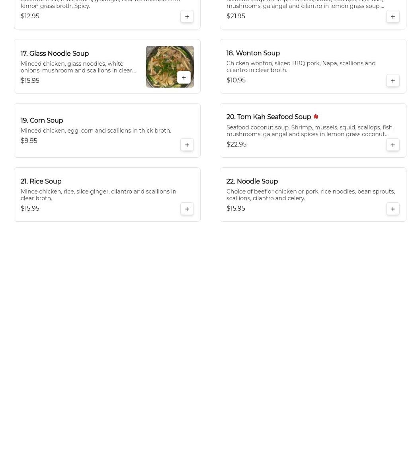Add Wonton Soup to the order
418x469 pixels.
coord(393,81)
